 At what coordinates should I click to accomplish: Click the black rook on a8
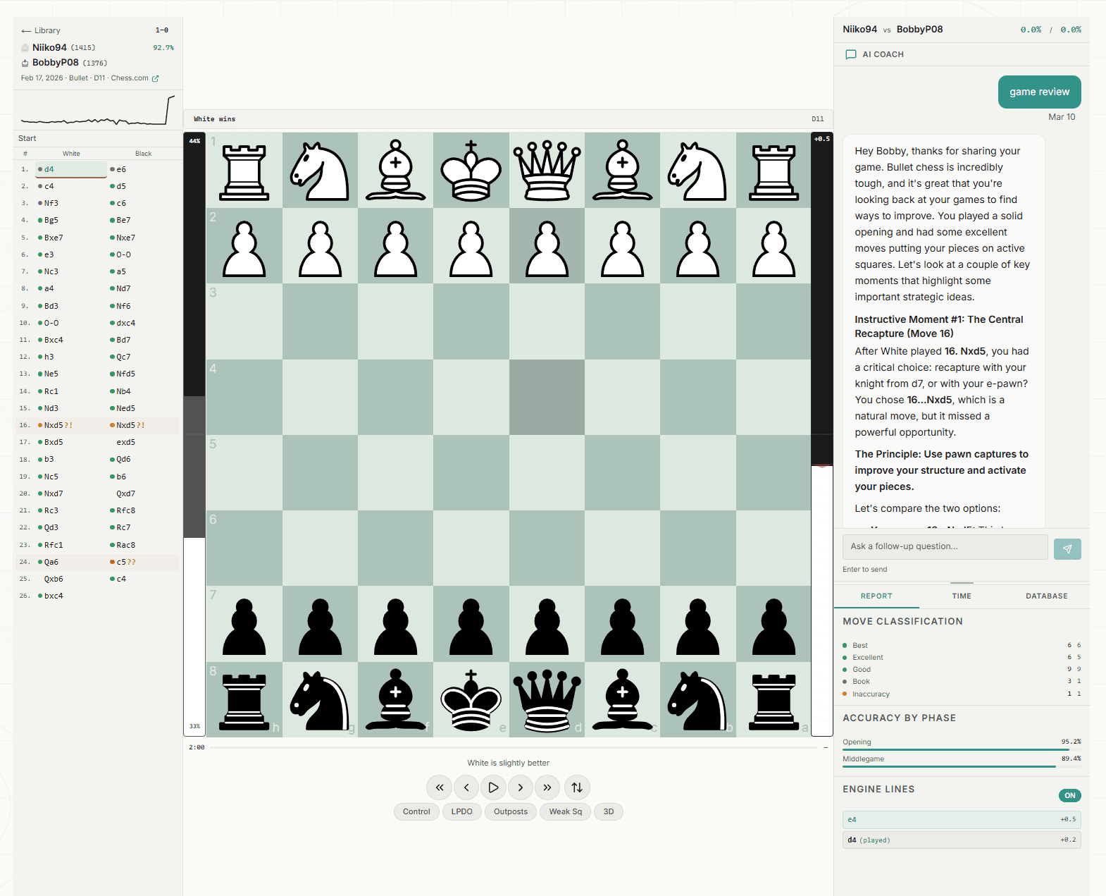pyautogui.click(x=773, y=699)
